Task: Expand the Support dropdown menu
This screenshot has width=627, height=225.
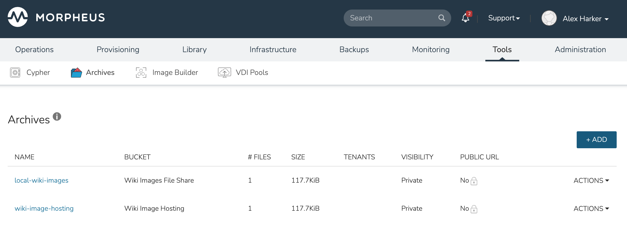Action: point(504,18)
